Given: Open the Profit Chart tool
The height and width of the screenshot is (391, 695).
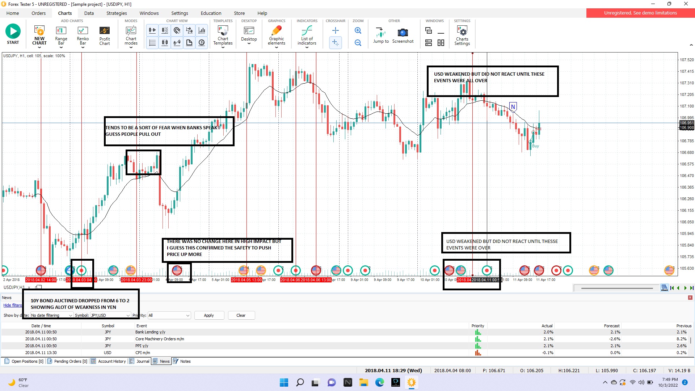Looking at the screenshot, I should 104,35.
